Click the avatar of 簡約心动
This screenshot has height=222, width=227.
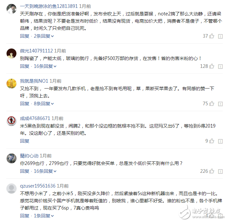(x=11, y=158)
